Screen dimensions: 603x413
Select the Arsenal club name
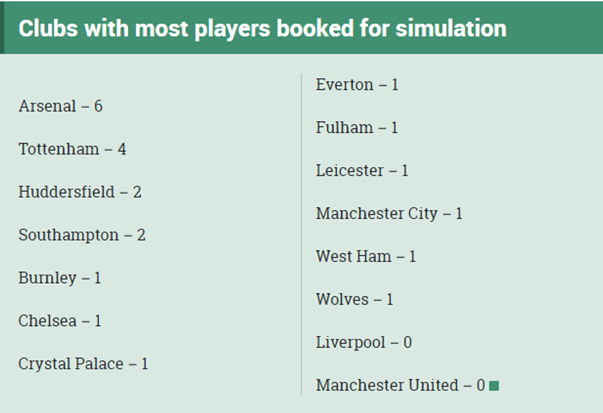point(47,106)
